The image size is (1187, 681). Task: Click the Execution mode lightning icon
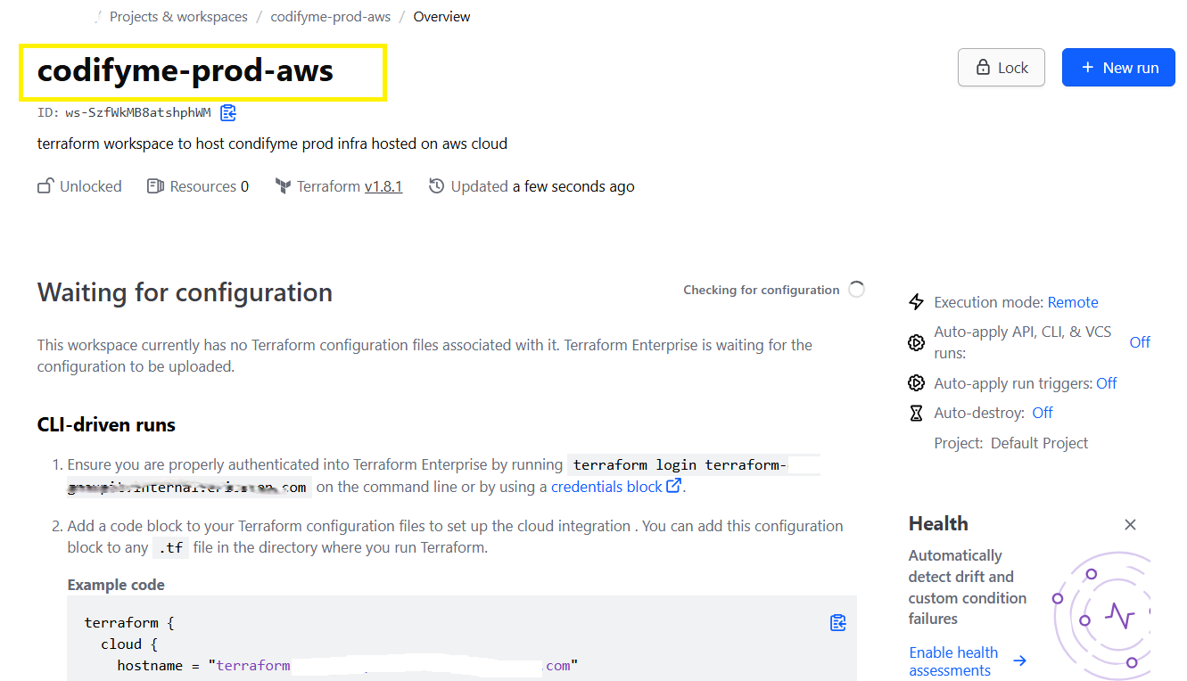coord(916,302)
